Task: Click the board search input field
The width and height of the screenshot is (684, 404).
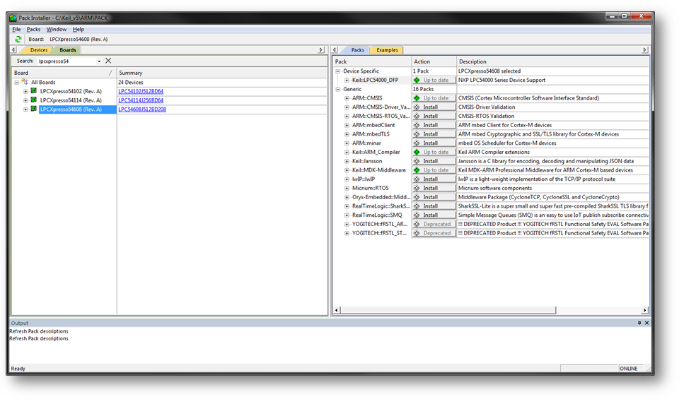Action: point(66,61)
